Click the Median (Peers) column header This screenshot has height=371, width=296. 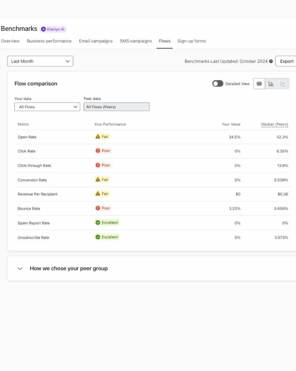tap(275, 124)
